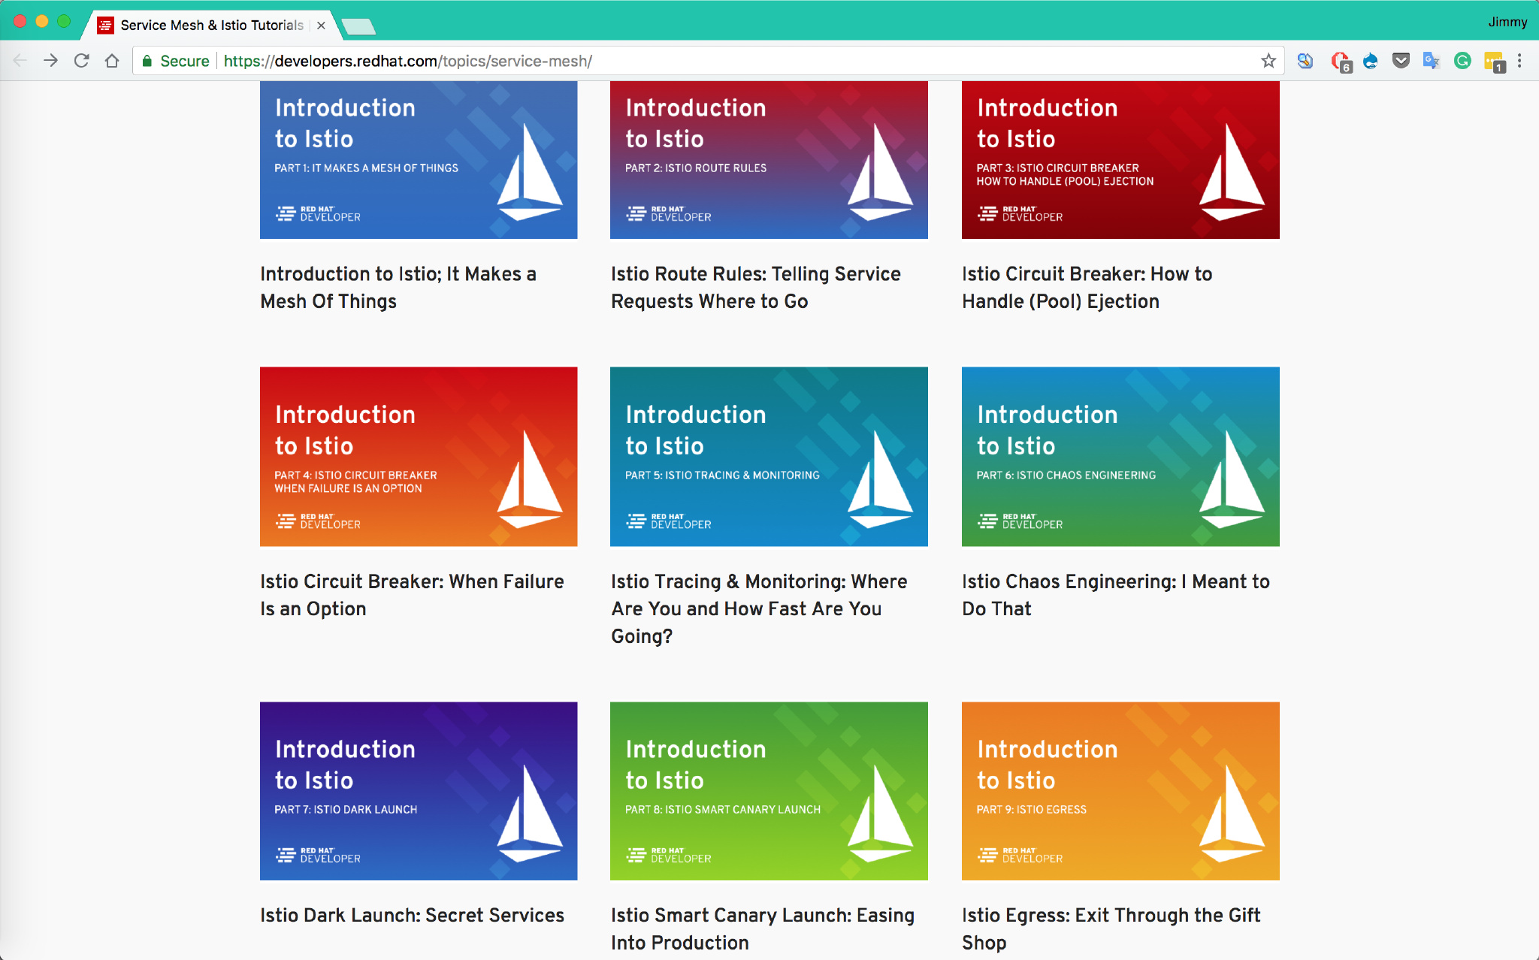Open the Drupal extension icon

coord(1371,61)
